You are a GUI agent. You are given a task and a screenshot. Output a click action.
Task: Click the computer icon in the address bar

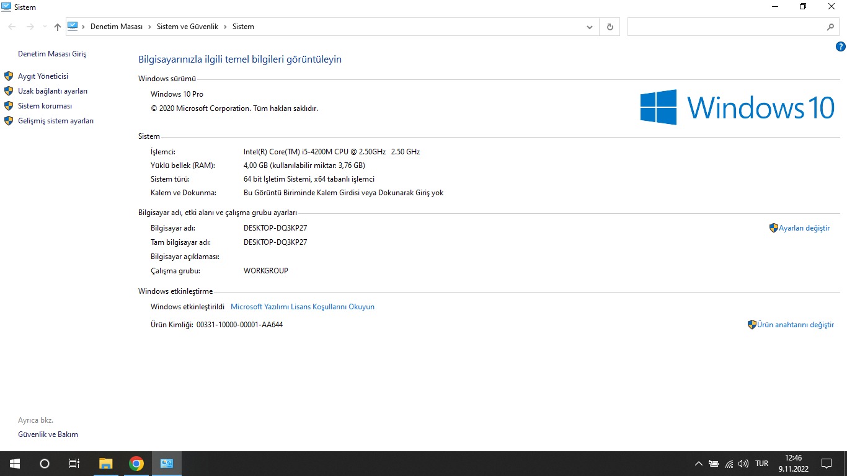point(73,27)
